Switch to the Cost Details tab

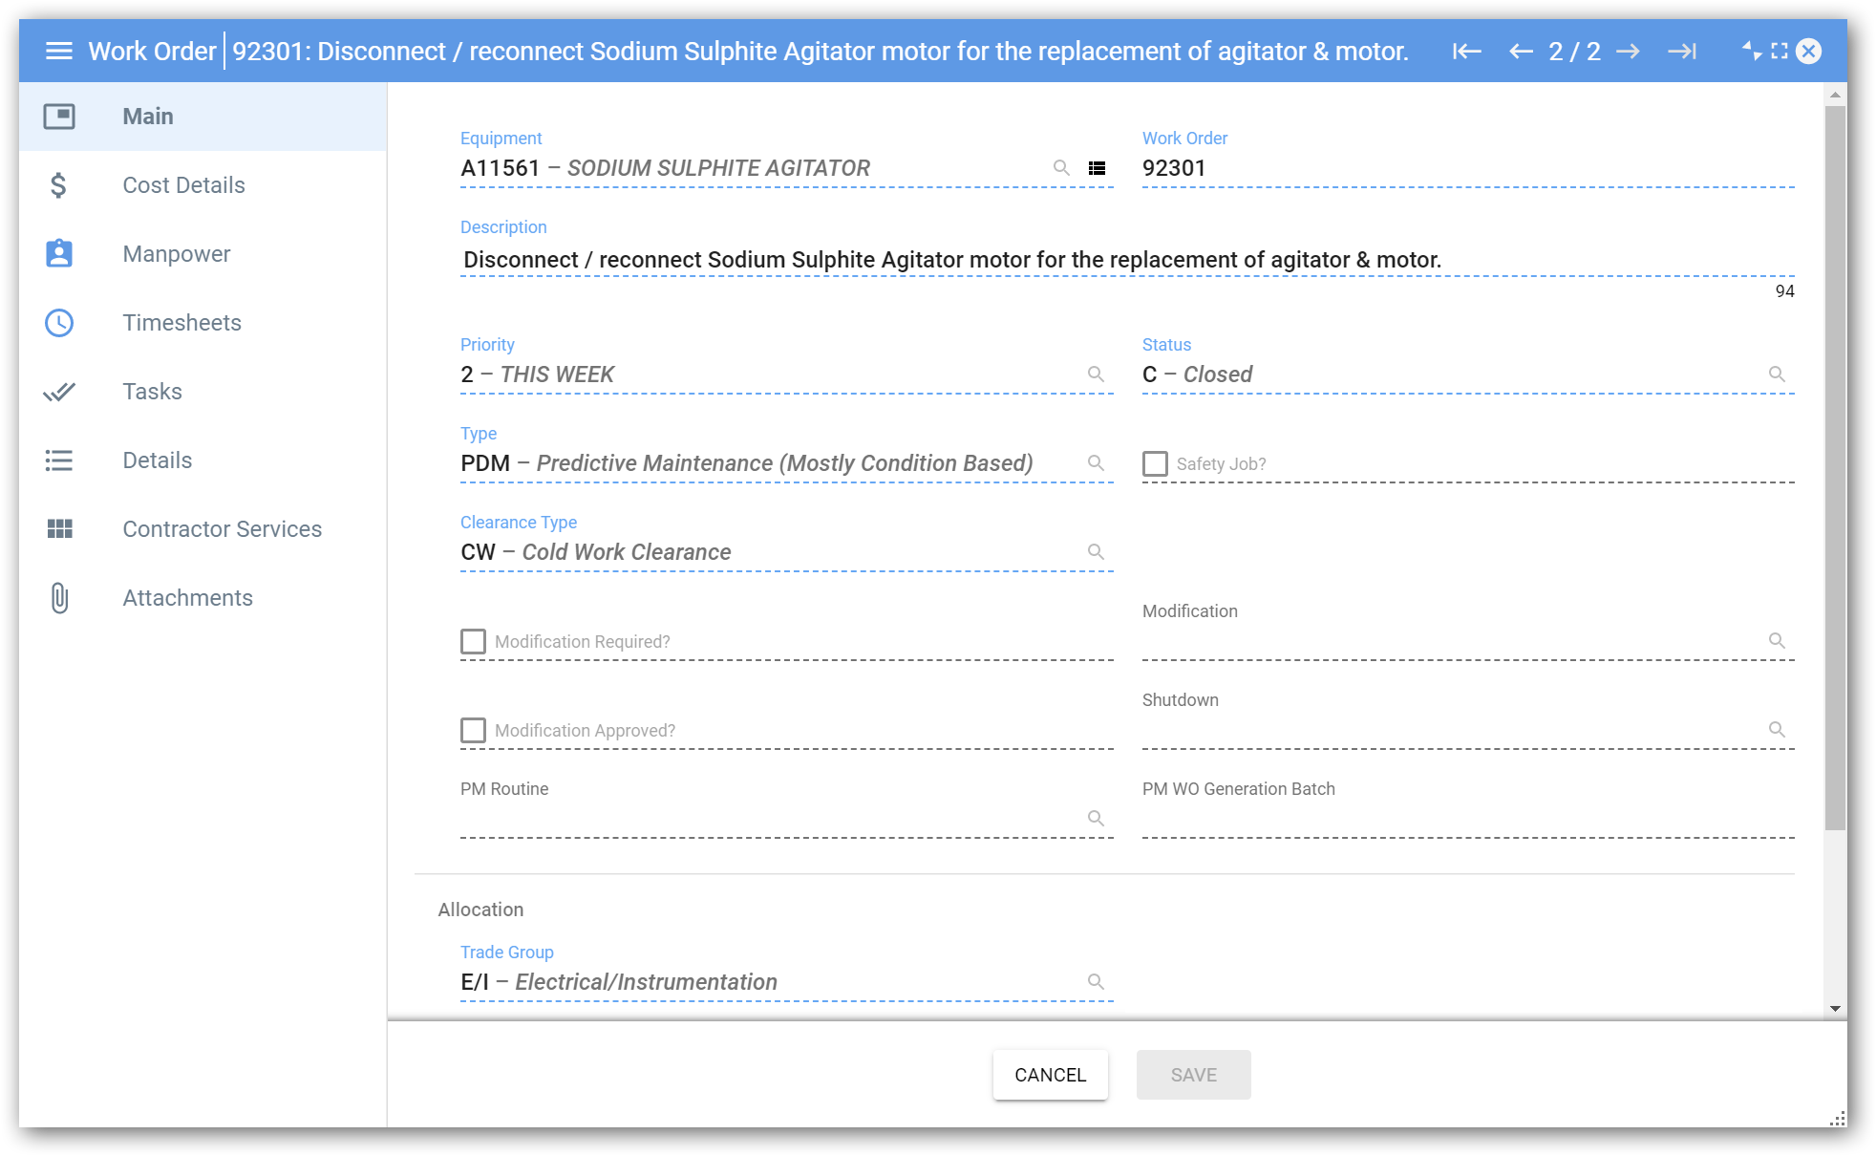pos(183,185)
